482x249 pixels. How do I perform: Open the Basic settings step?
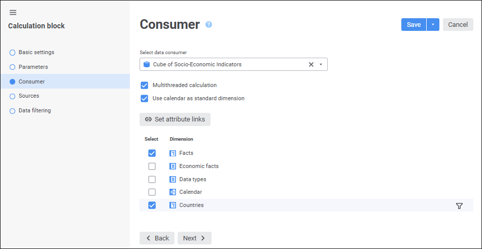36,52
